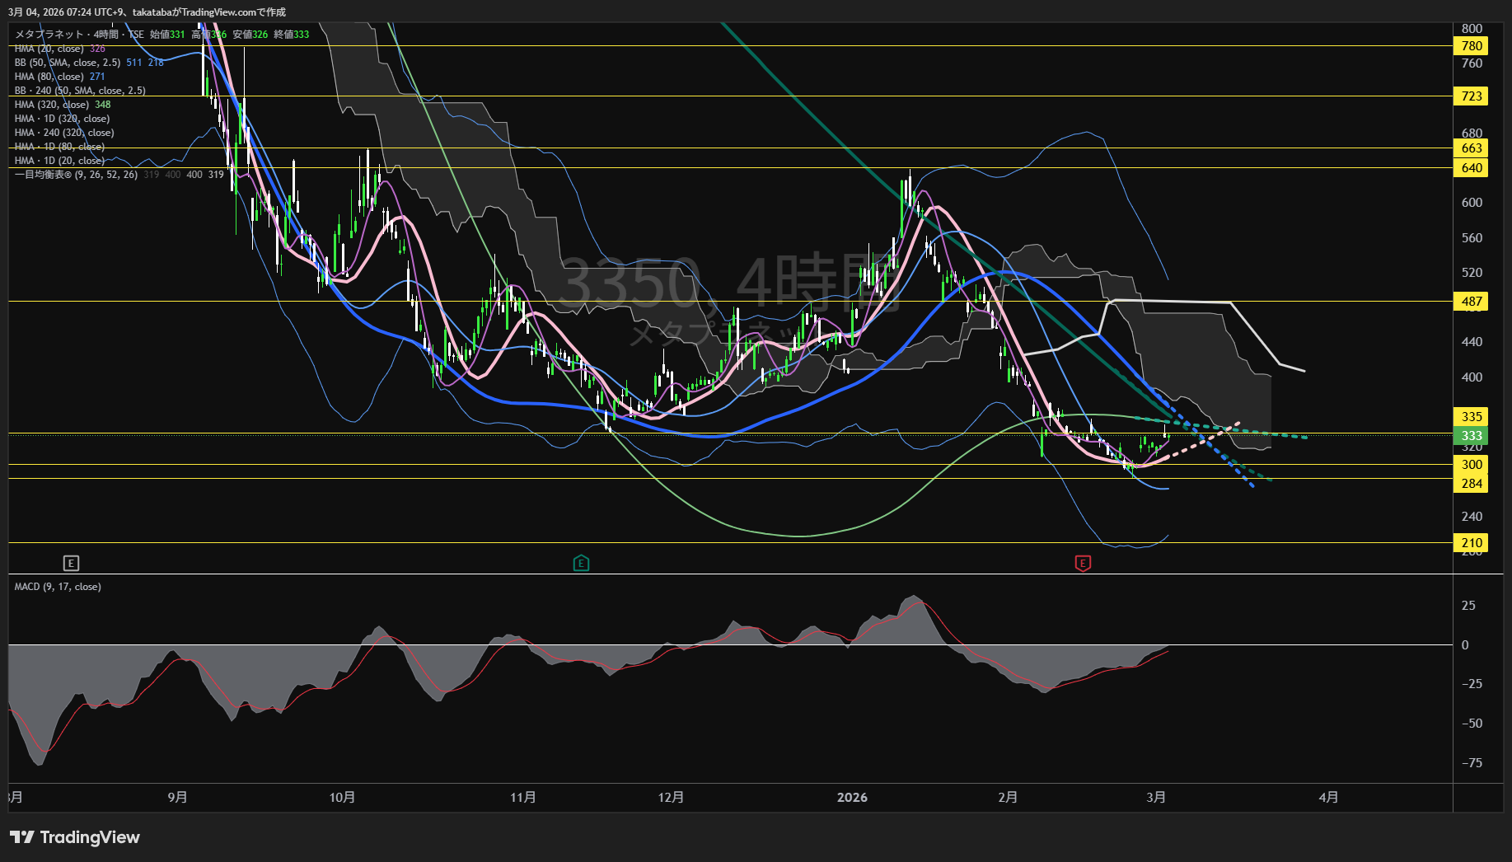Click the 12月 label on time axis

[671, 798]
